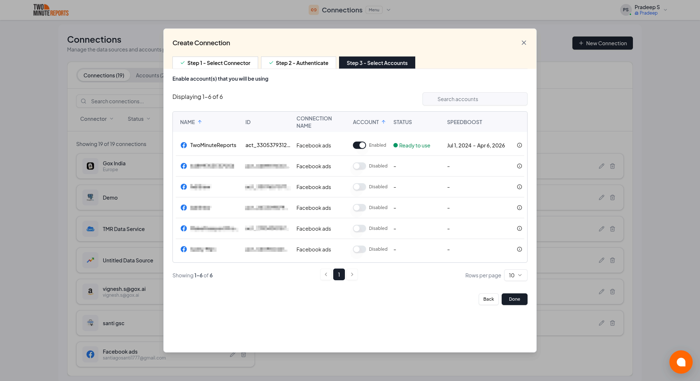Click edit pencil icon for Gox India connection
The height and width of the screenshot is (381, 700).
[602, 166]
